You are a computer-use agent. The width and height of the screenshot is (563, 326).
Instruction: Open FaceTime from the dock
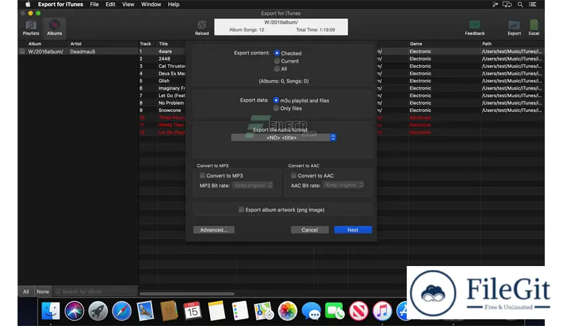(335, 311)
